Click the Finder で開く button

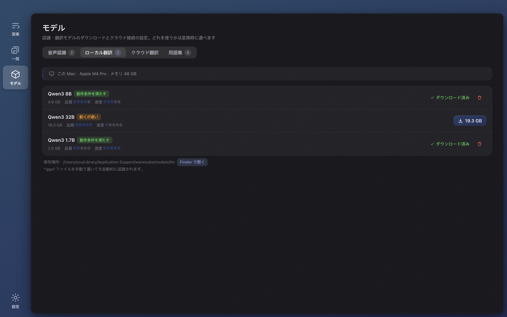coord(192,162)
